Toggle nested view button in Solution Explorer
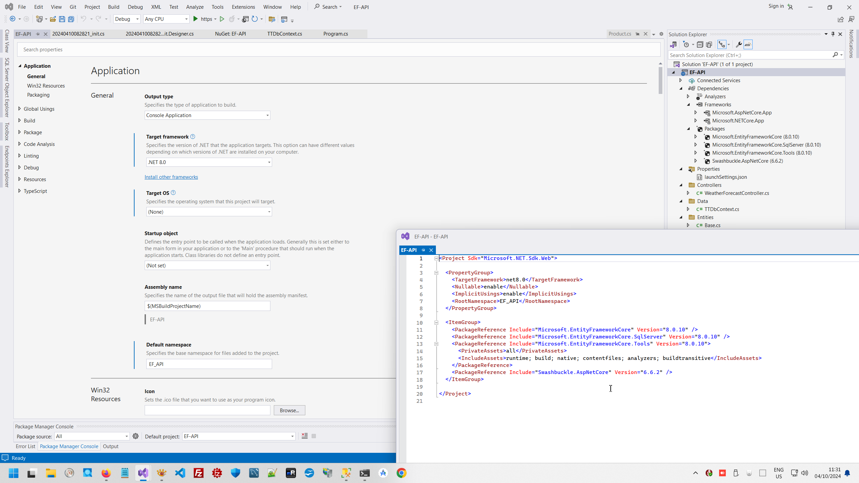The width and height of the screenshot is (859, 483). pos(721,45)
